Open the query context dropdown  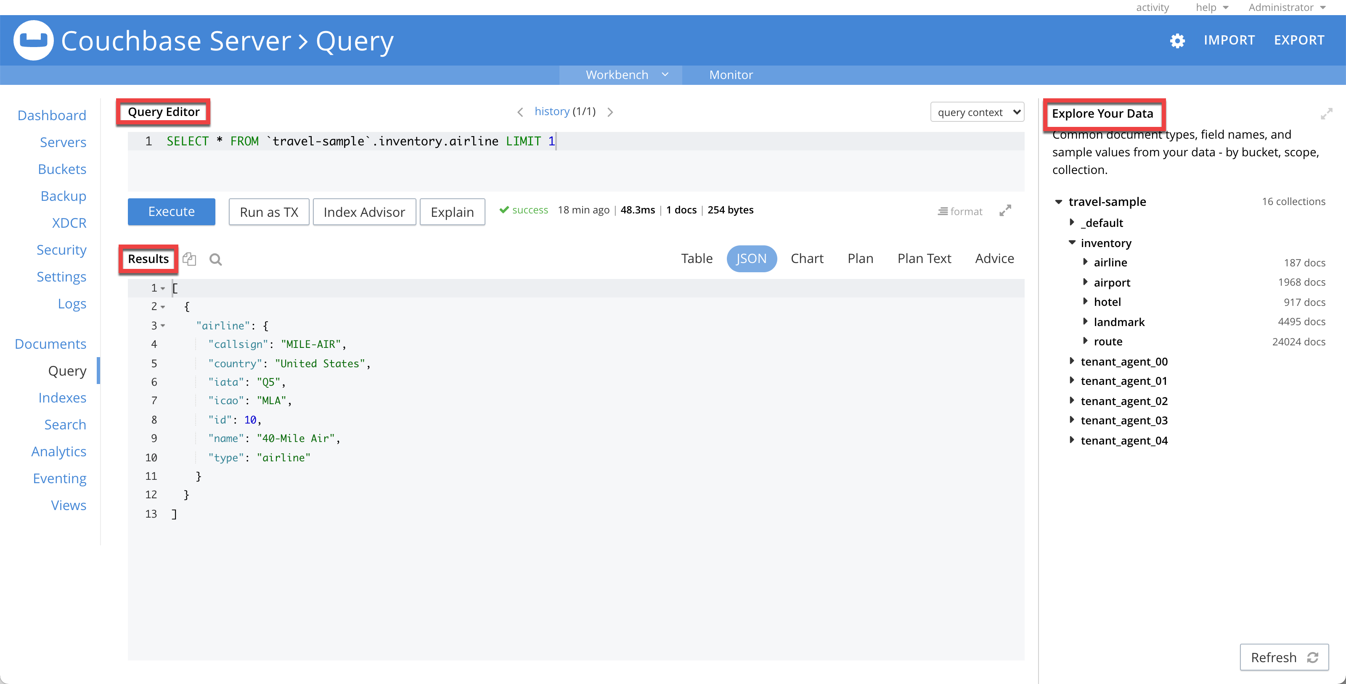click(977, 112)
